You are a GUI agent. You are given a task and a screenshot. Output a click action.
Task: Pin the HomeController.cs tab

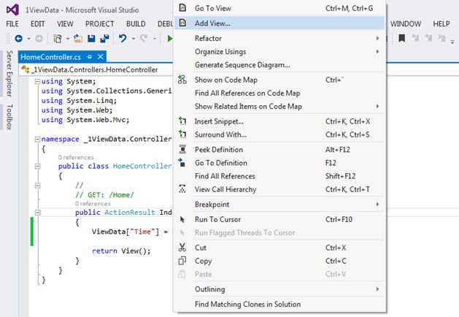point(89,56)
